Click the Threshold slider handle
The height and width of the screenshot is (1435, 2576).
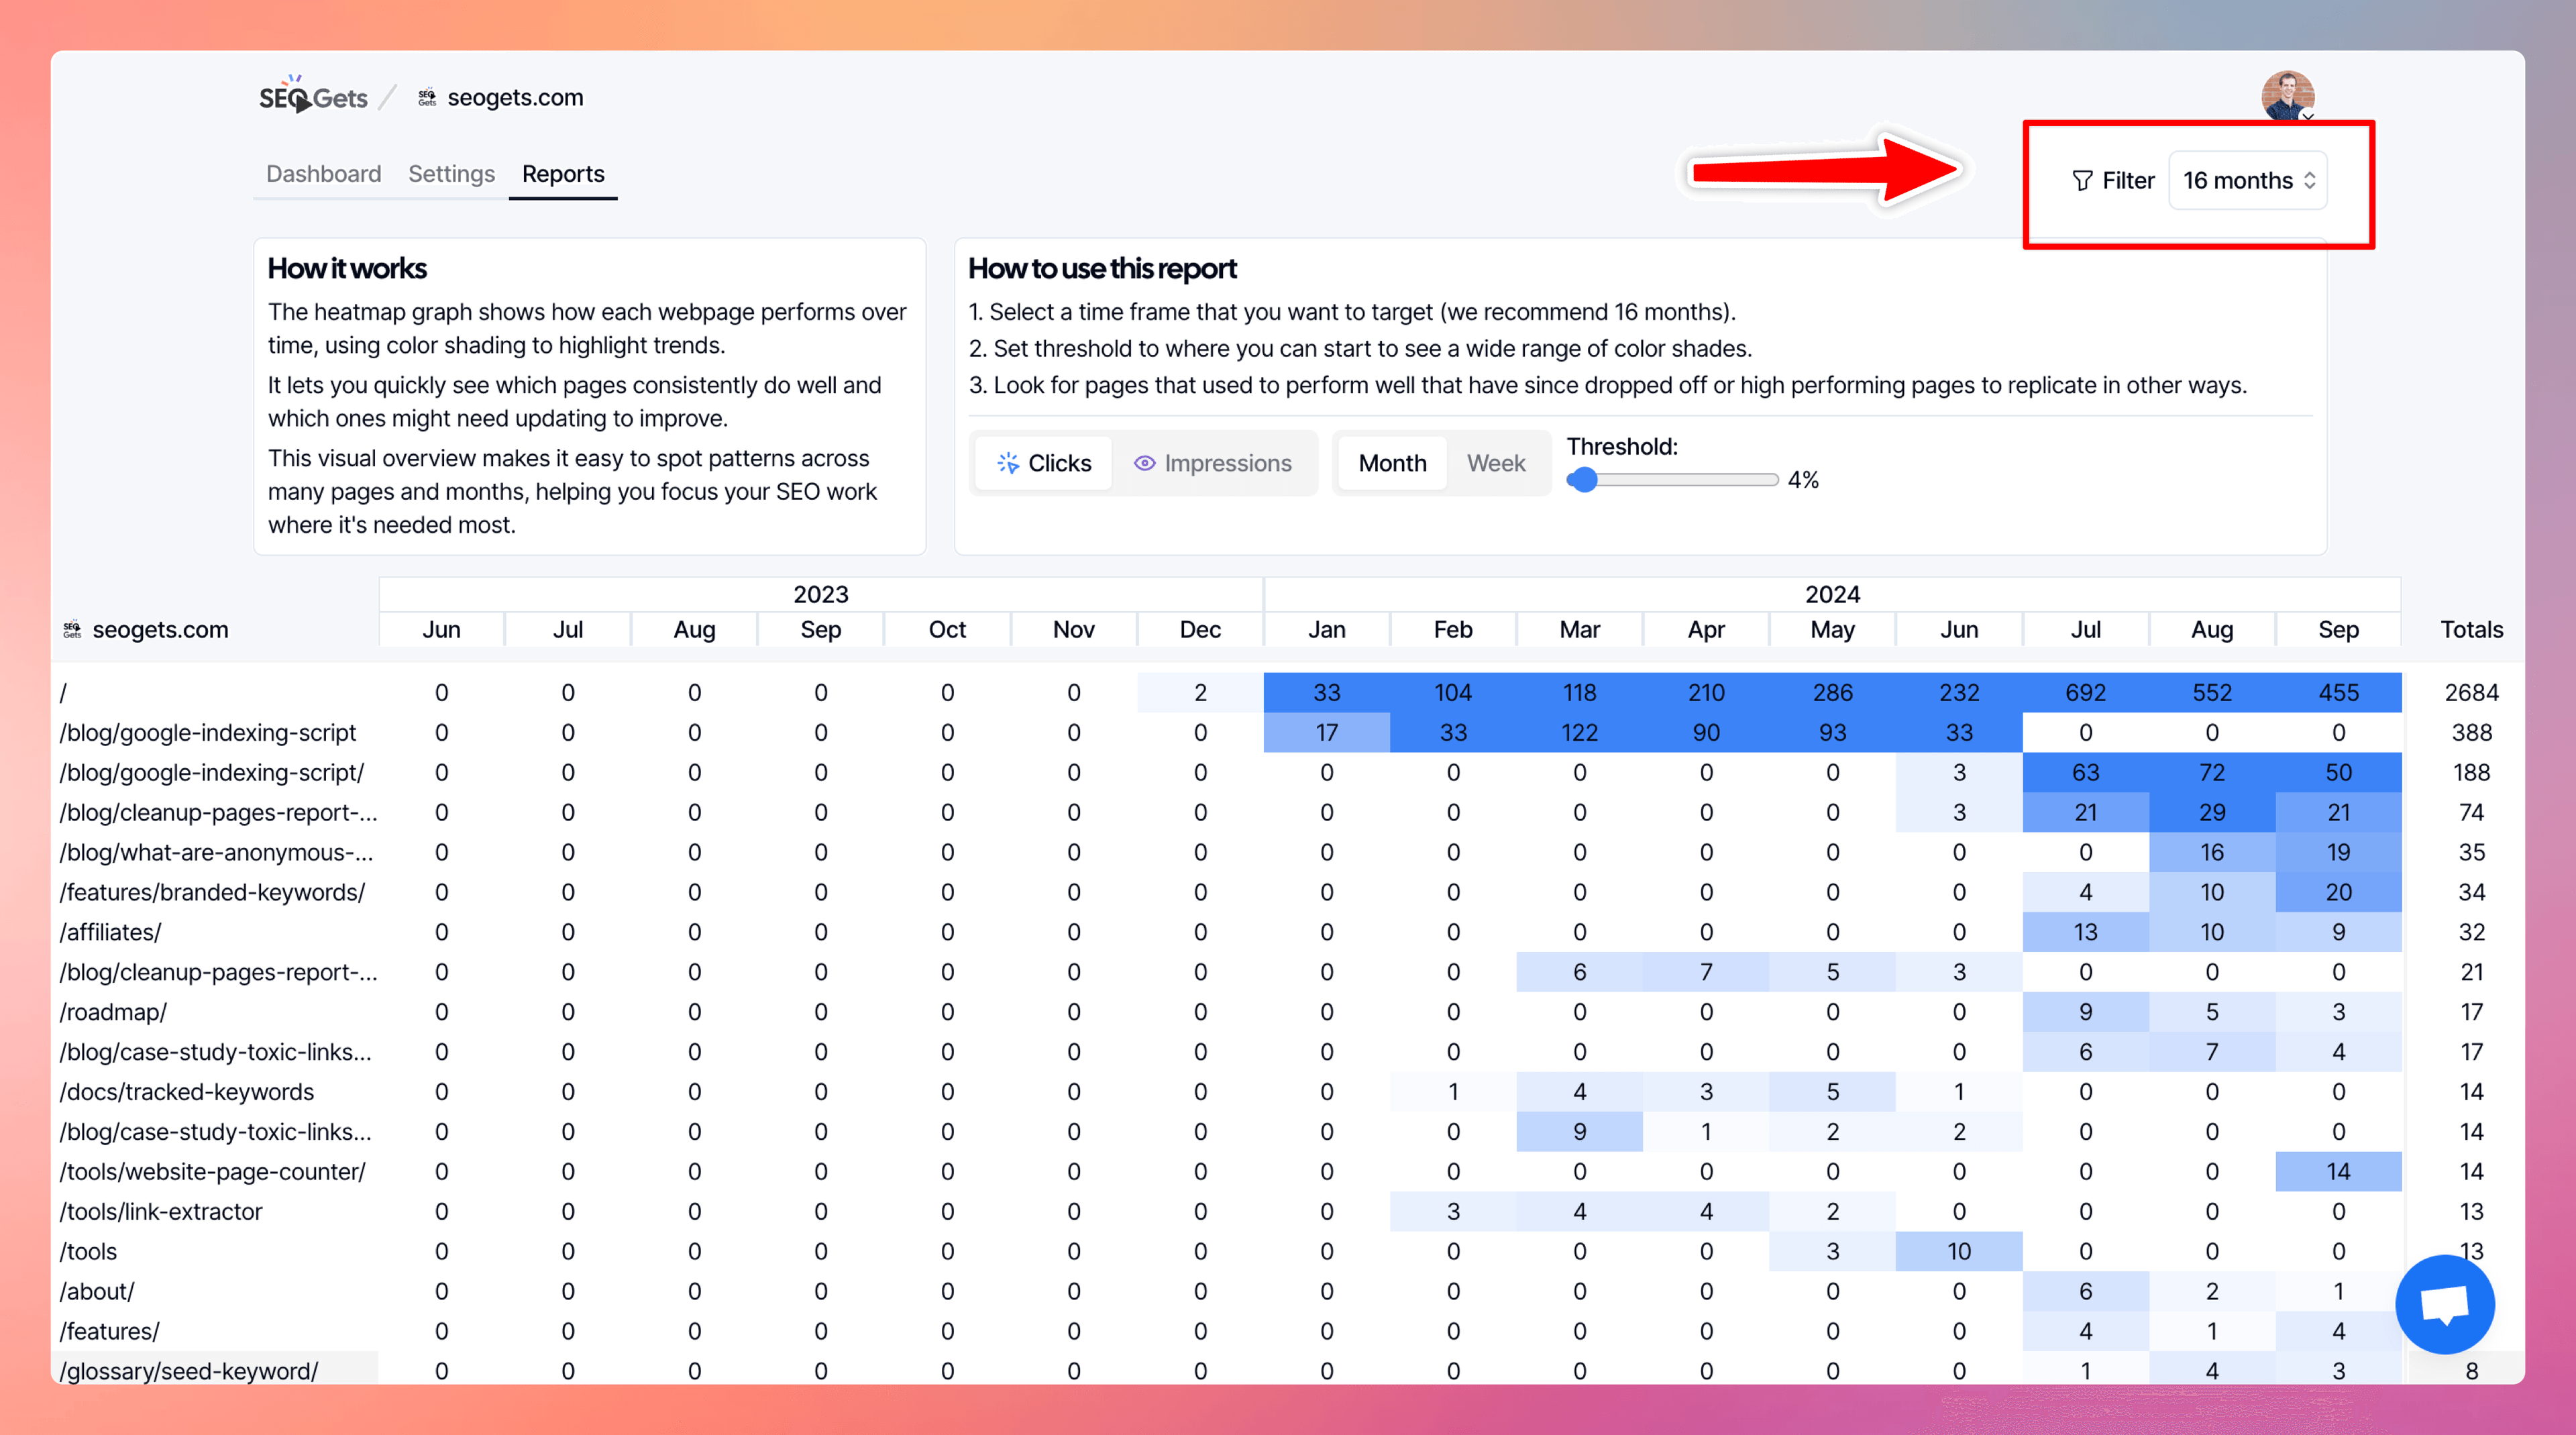(1583, 480)
